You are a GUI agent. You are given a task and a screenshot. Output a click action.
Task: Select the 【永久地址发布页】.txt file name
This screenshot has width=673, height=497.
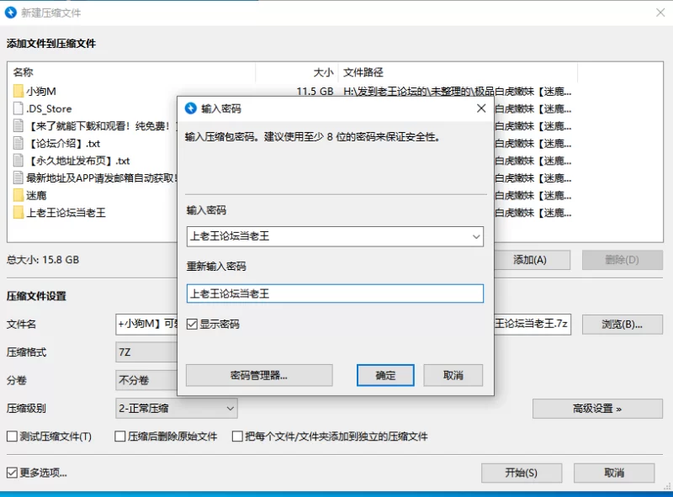click(x=78, y=161)
